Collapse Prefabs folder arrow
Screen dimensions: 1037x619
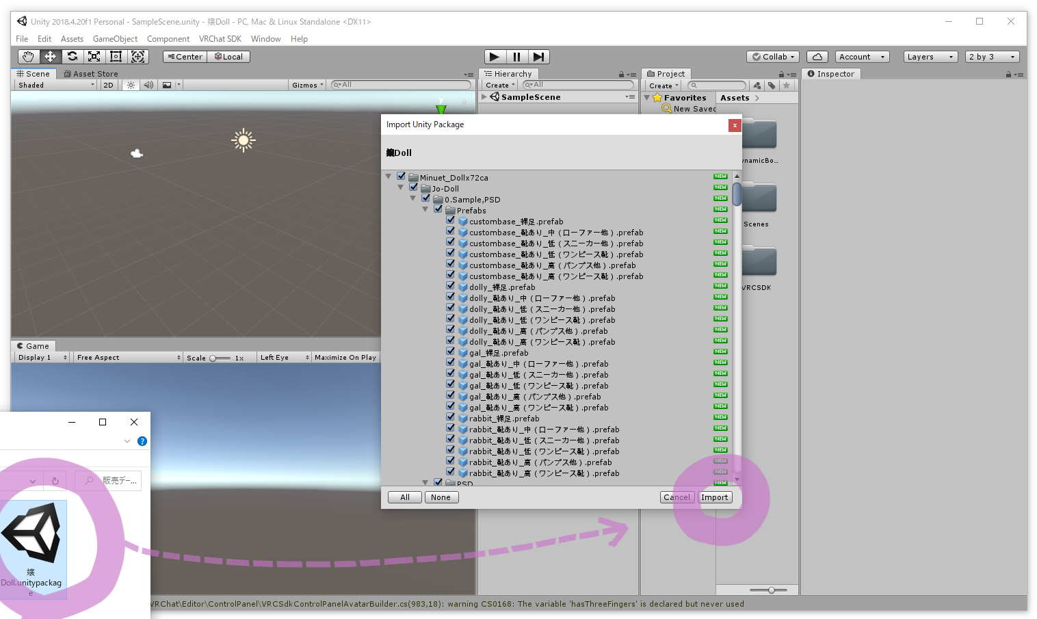point(425,209)
